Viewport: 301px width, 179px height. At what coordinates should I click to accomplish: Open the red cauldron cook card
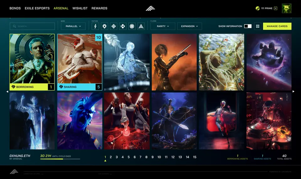(x=269, y=121)
